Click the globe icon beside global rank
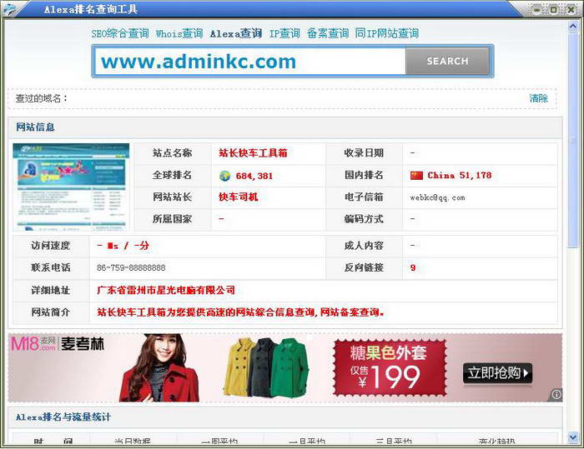The image size is (584, 449). (x=224, y=176)
